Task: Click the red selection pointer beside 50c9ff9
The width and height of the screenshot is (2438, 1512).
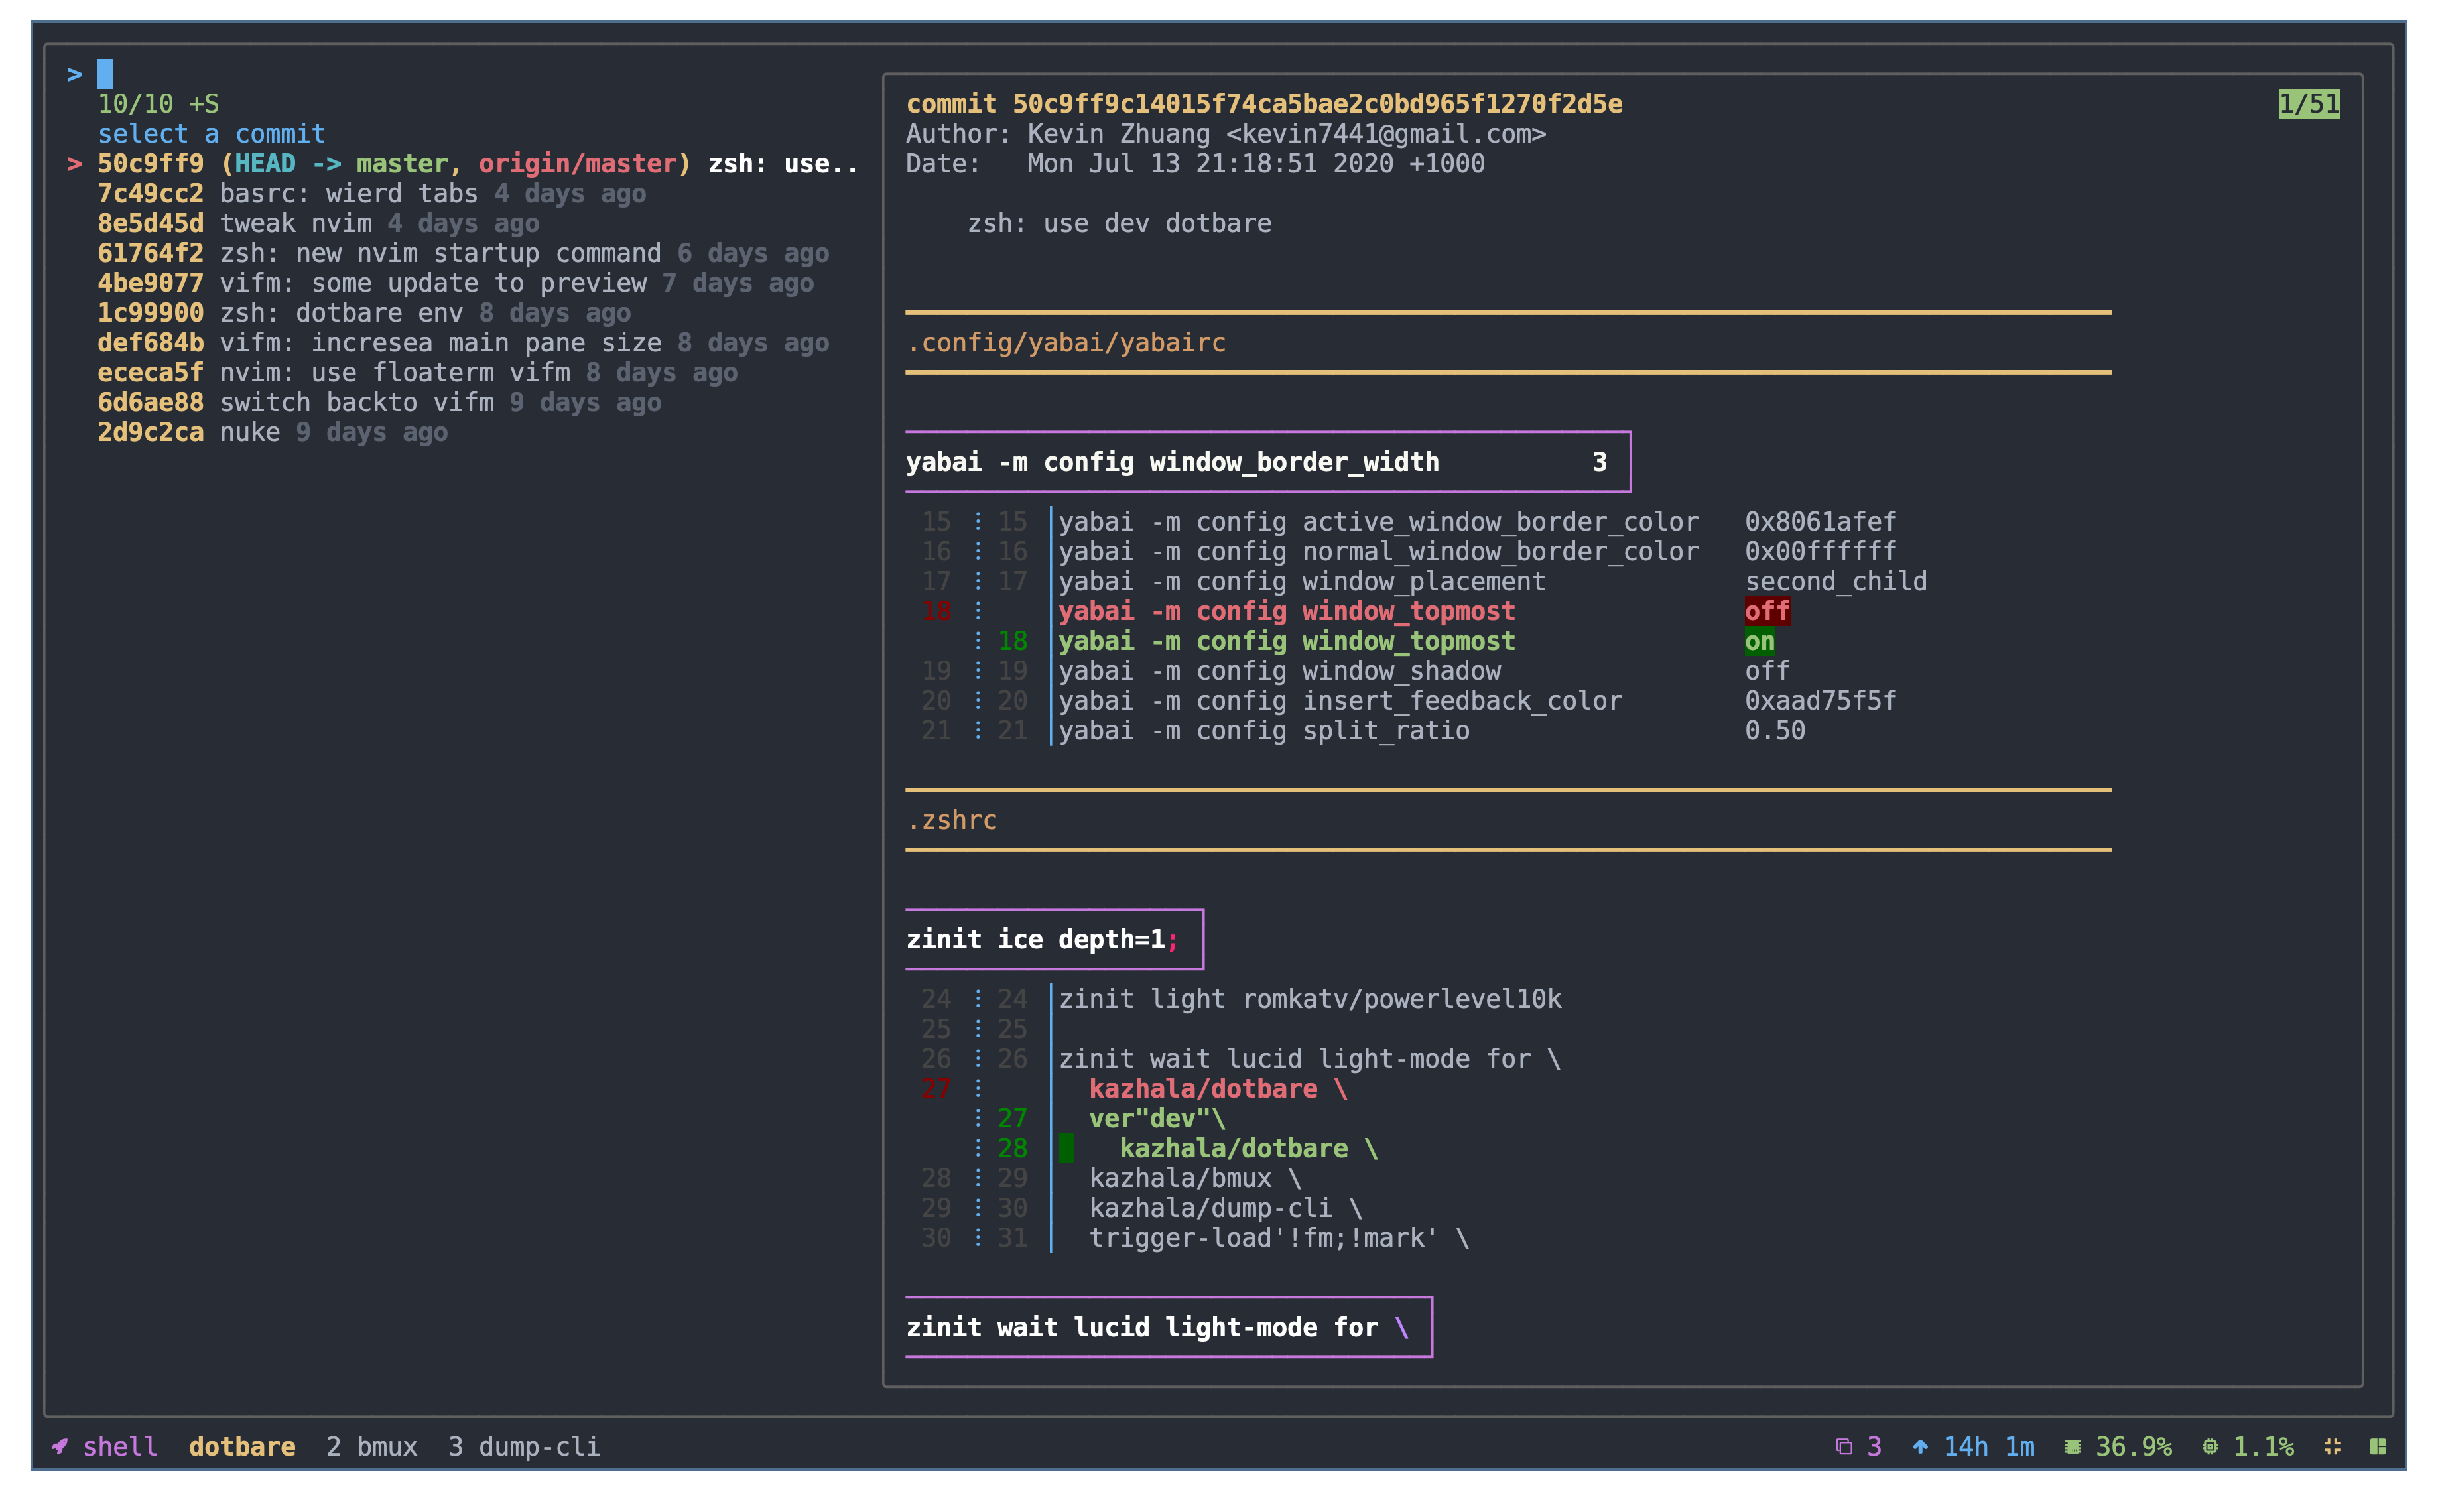Action: 74,164
